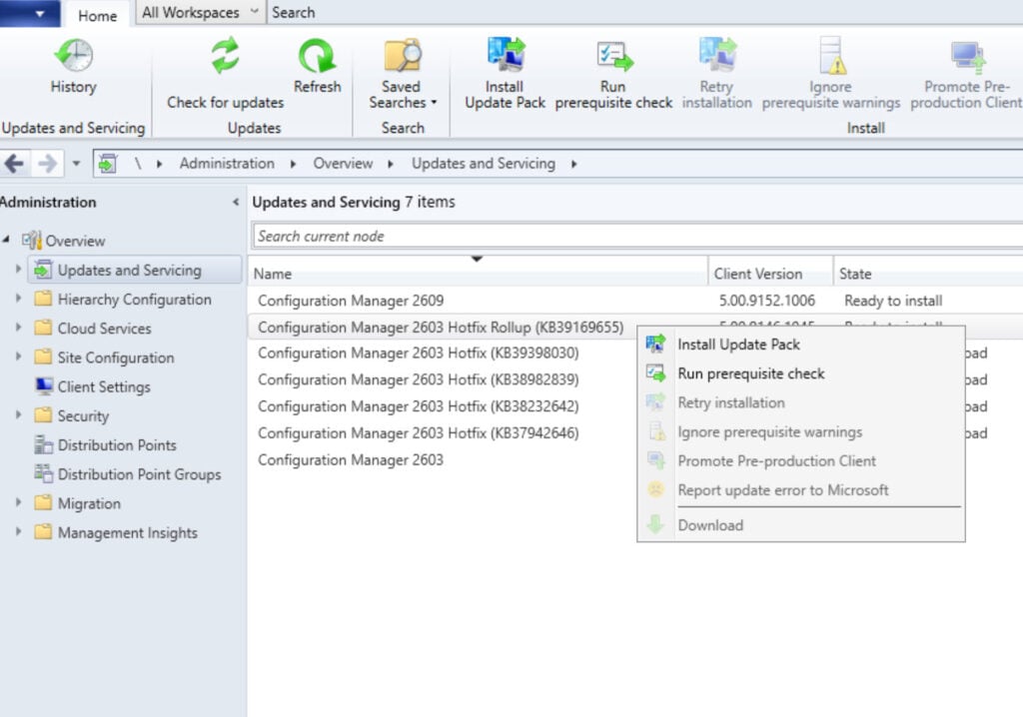
Task: Click the Management Insights folder icon
Action: (43, 531)
